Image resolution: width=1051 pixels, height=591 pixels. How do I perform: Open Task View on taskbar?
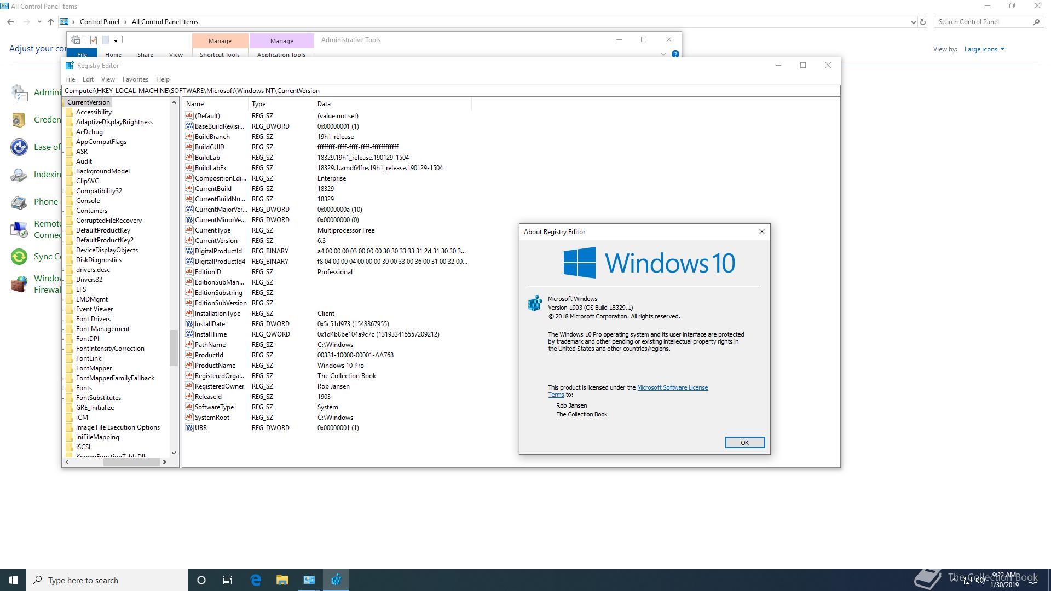[228, 580]
